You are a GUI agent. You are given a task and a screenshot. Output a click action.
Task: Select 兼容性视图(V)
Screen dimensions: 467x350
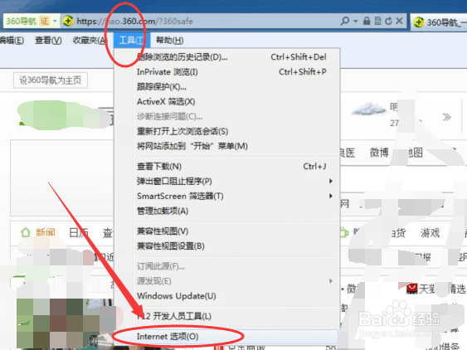coord(226,231)
